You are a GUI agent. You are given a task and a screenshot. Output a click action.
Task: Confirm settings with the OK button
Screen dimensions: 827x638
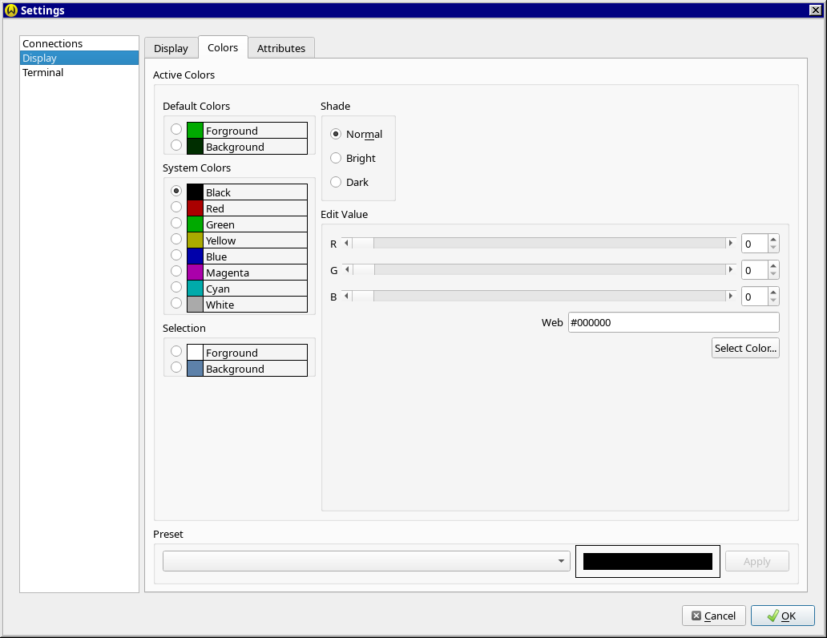(x=782, y=616)
